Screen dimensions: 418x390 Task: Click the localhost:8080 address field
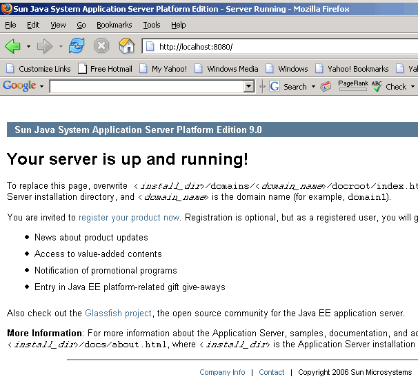tap(280, 47)
